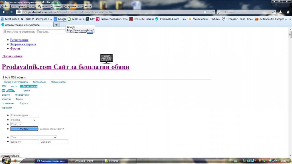Select the Автоаксесоари, консумативи tab
The image size is (292, 164).
click(27, 25)
